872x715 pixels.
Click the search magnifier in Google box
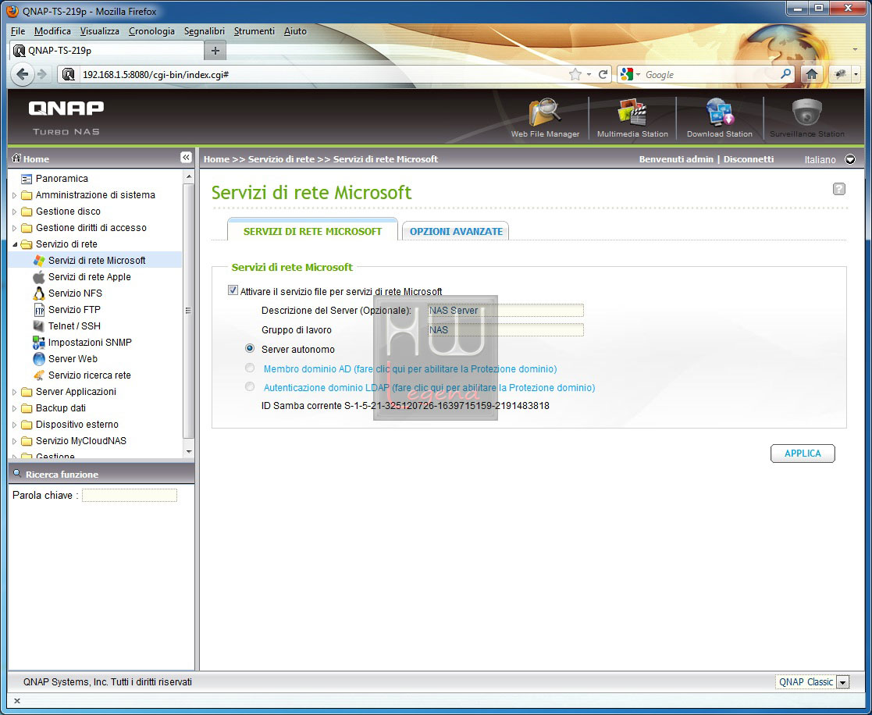pos(785,73)
